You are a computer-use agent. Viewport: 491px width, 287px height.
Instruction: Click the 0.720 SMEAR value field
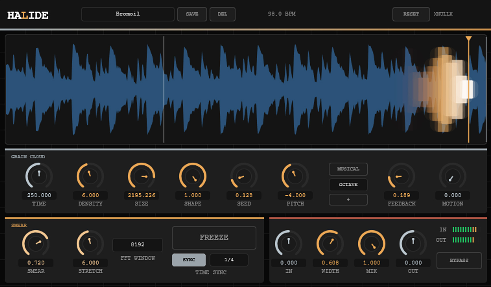pos(36,263)
